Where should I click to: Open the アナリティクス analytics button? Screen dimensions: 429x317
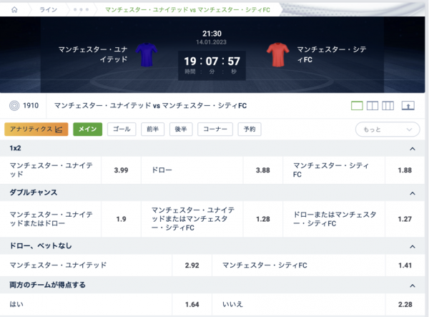[x=36, y=130]
